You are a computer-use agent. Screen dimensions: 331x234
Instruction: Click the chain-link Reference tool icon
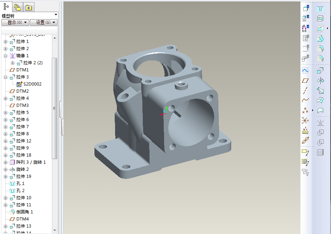click(305, 140)
